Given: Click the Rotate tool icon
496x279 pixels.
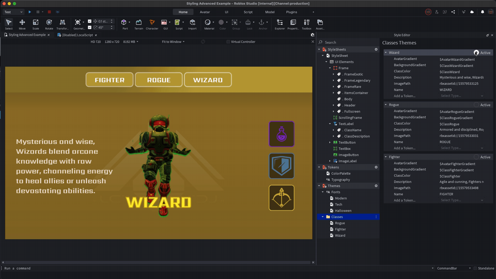Looking at the screenshot, I should [49, 22].
